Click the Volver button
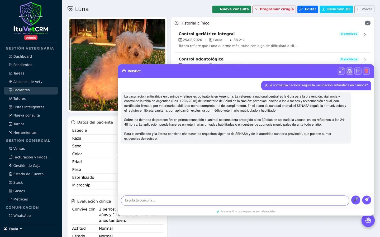The image size is (380, 237). (x=364, y=9)
